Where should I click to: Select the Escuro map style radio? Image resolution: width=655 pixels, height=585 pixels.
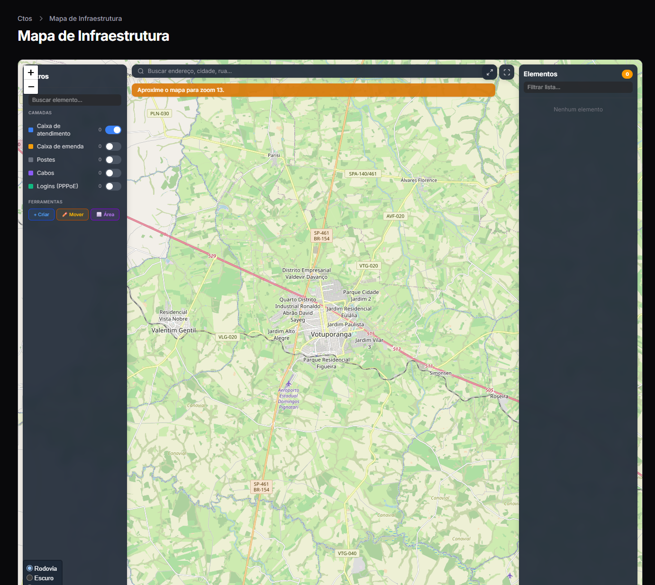point(30,578)
